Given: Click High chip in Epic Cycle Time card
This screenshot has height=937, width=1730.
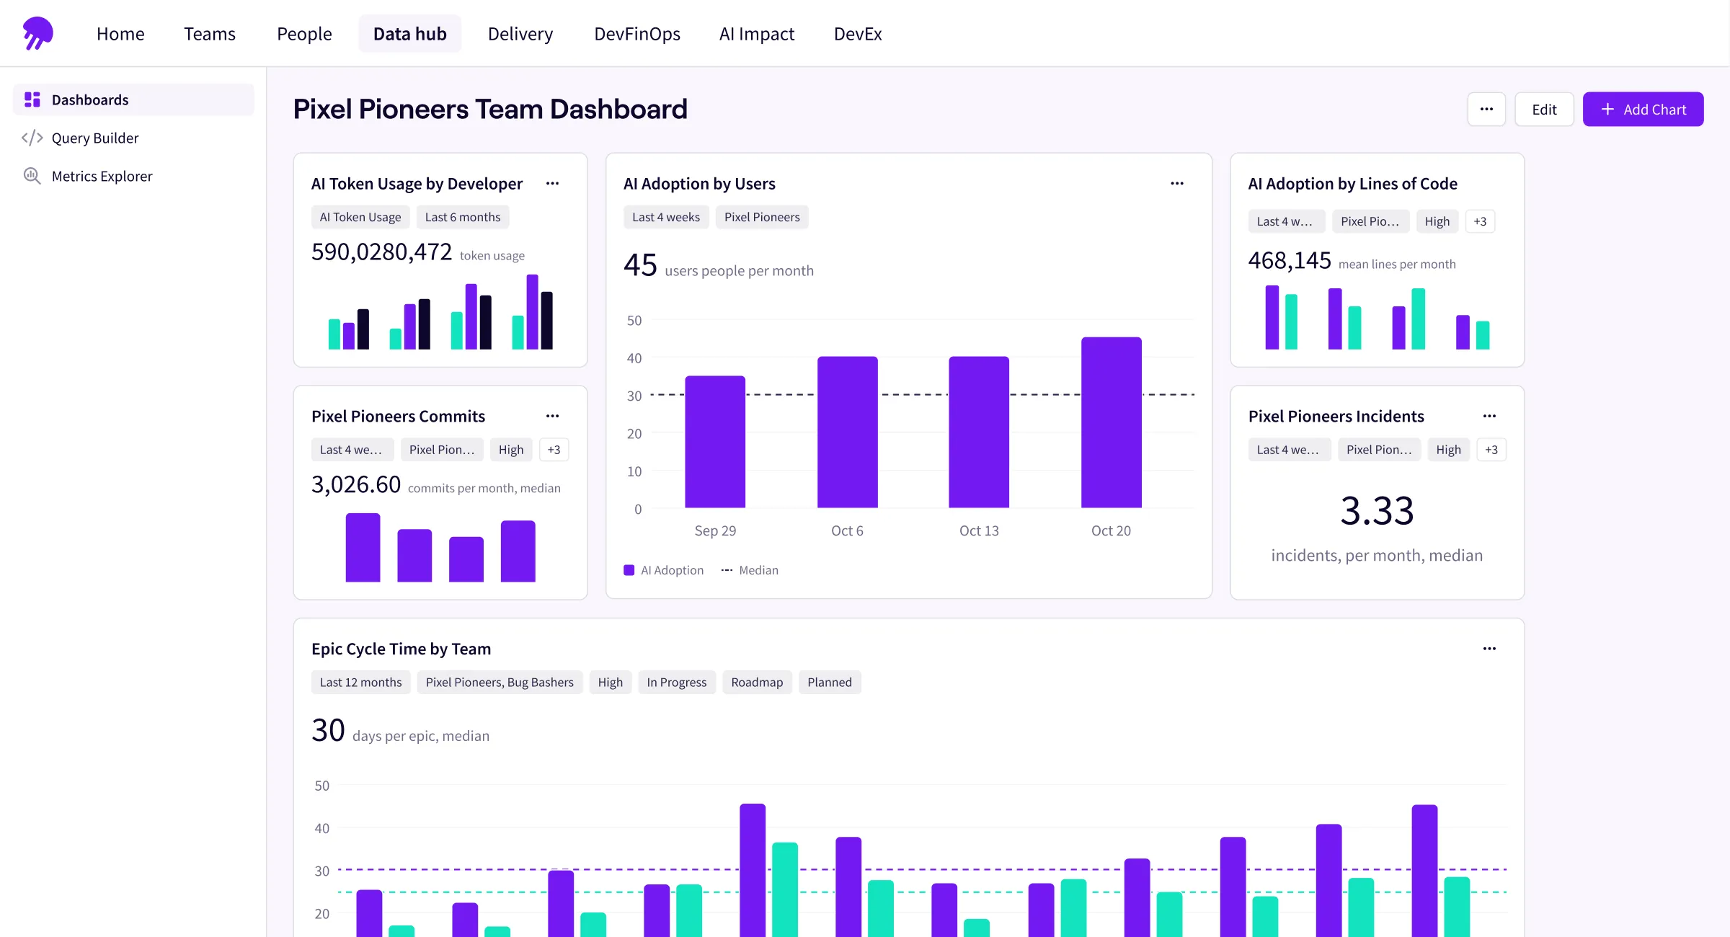Looking at the screenshot, I should click(x=611, y=683).
